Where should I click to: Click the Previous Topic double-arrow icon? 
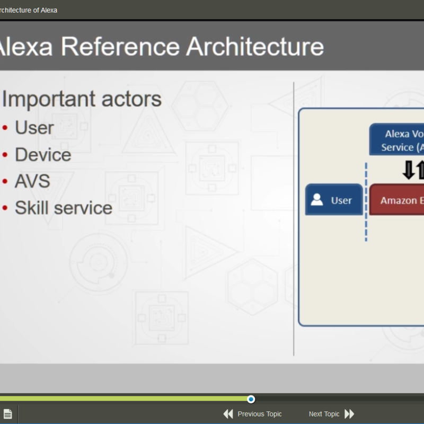pyautogui.click(x=228, y=414)
